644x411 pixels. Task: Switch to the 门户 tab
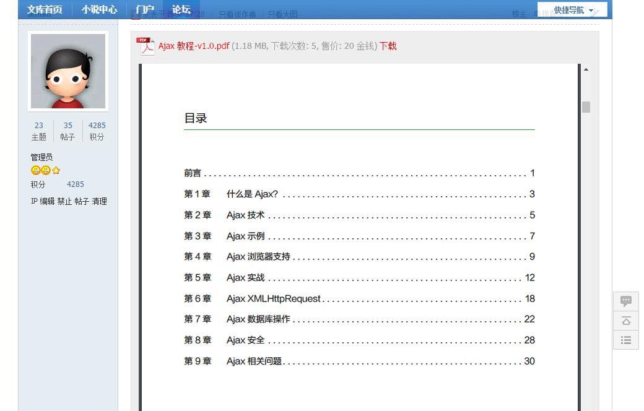tap(145, 9)
